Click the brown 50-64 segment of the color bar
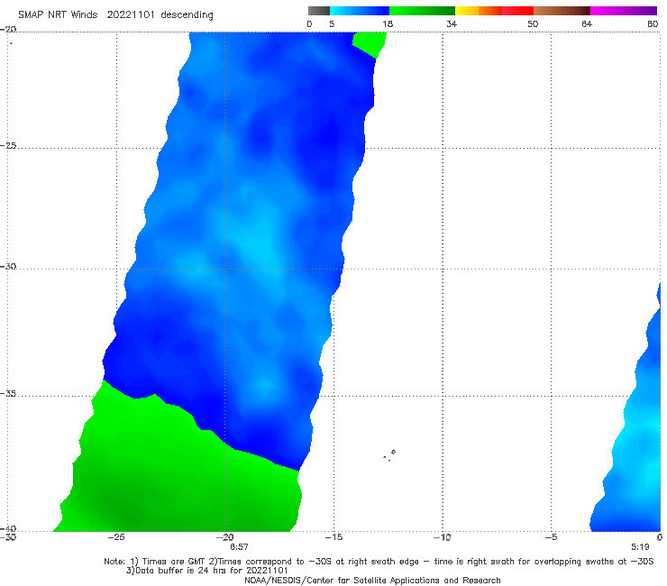The height and width of the screenshot is (586, 667). coord(562,11)
